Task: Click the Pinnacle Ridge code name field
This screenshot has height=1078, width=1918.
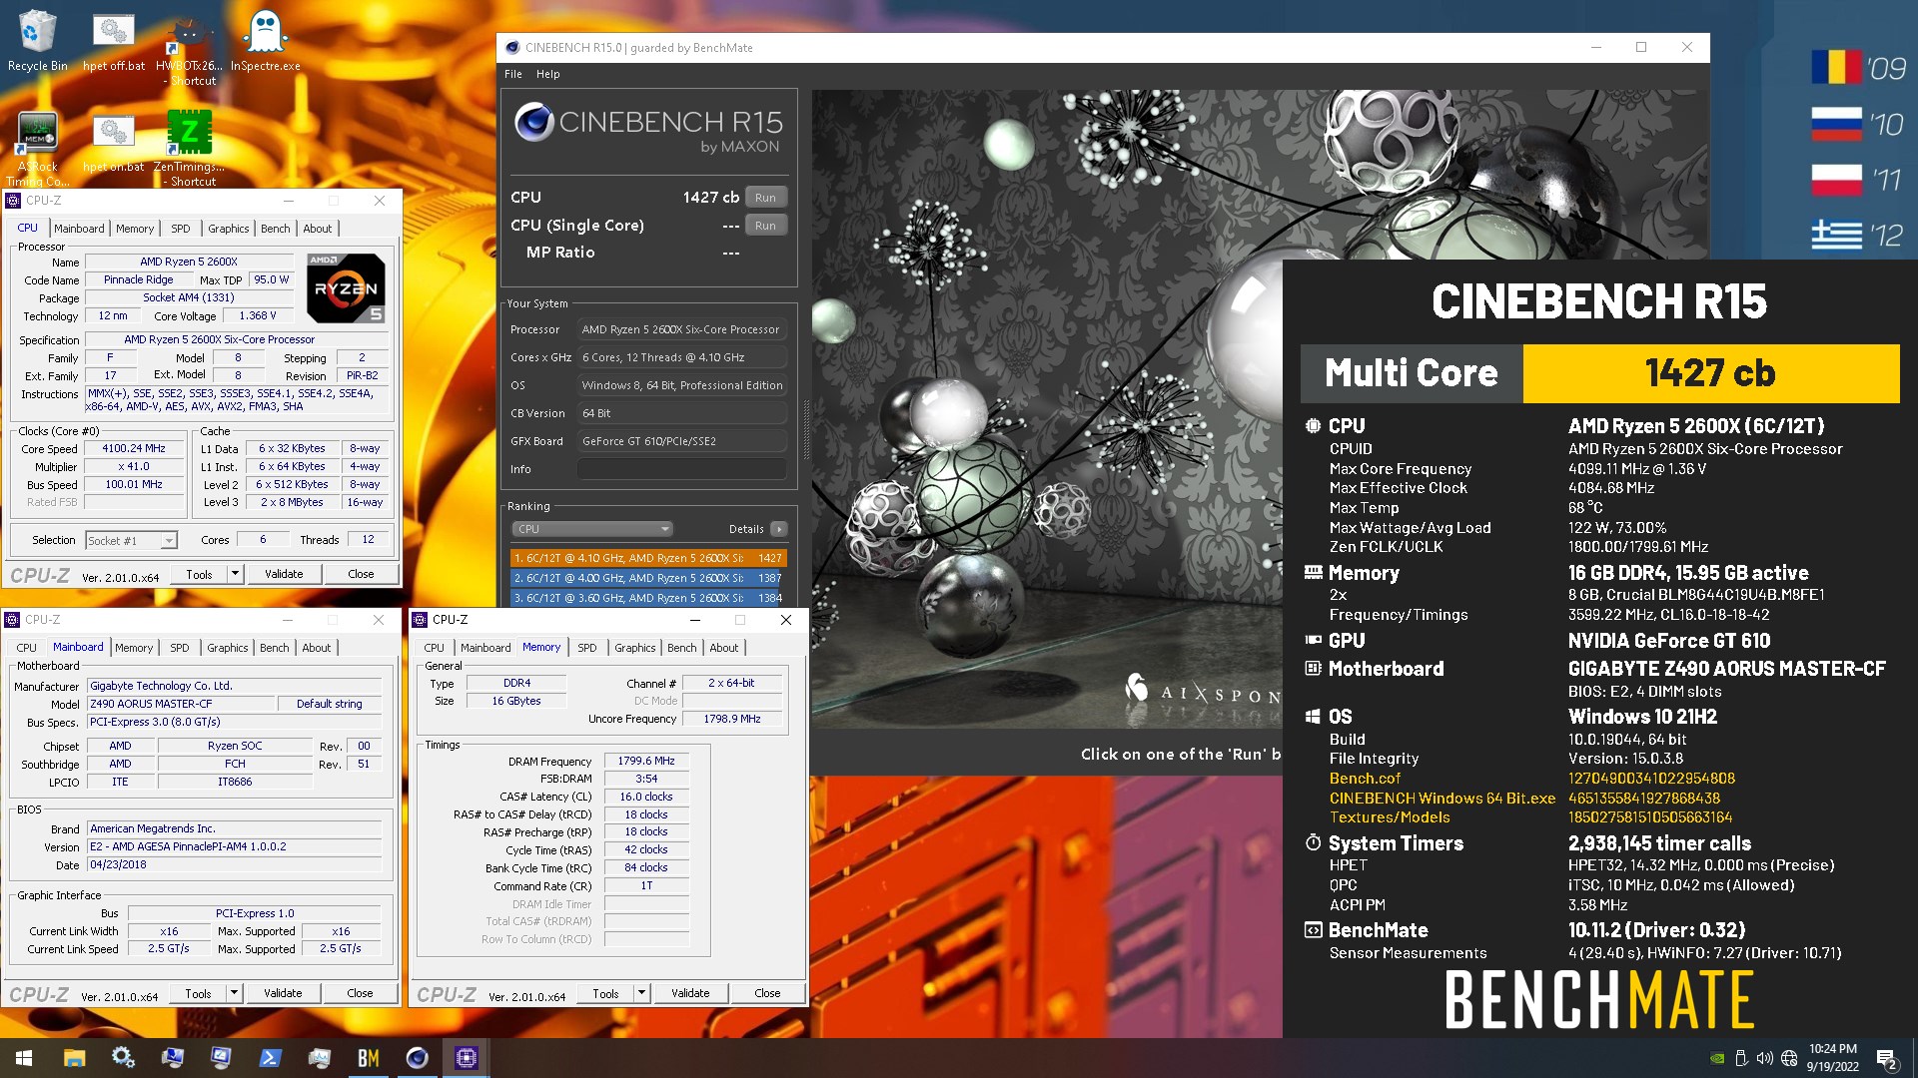Action: coord(139,279)
